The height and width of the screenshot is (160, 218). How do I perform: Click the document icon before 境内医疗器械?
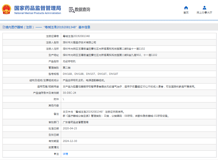[4, 27]
